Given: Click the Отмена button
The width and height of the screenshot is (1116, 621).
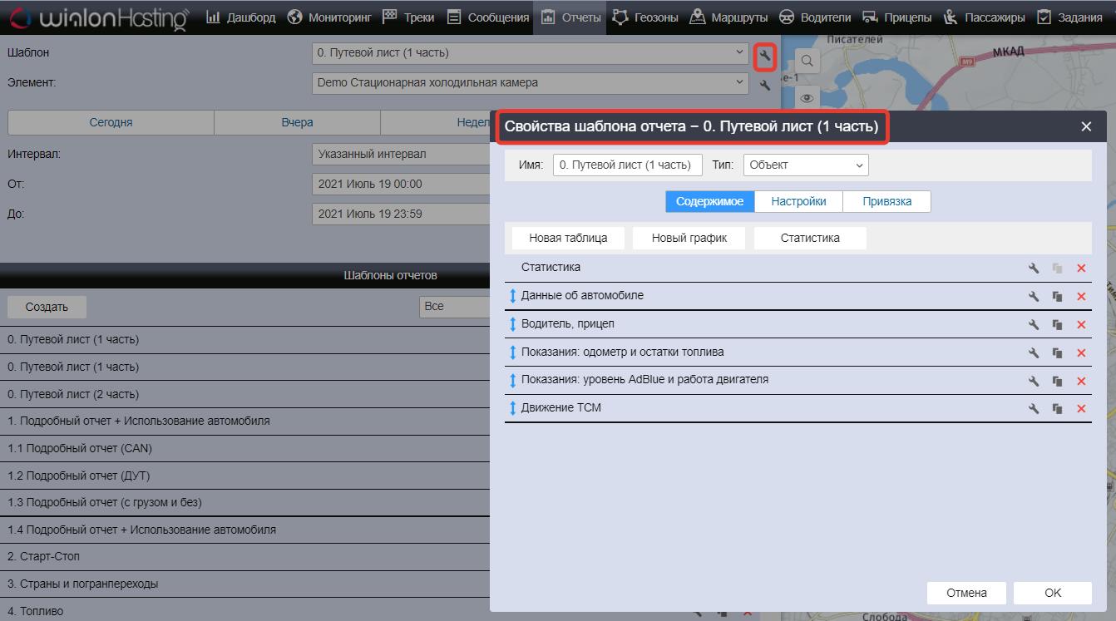Looking at the screenshot, I should tap(966, 593).
